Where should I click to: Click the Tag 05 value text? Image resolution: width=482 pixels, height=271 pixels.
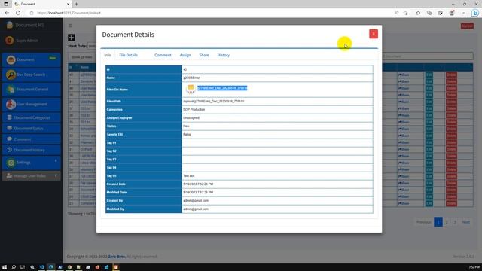(189, 175)
